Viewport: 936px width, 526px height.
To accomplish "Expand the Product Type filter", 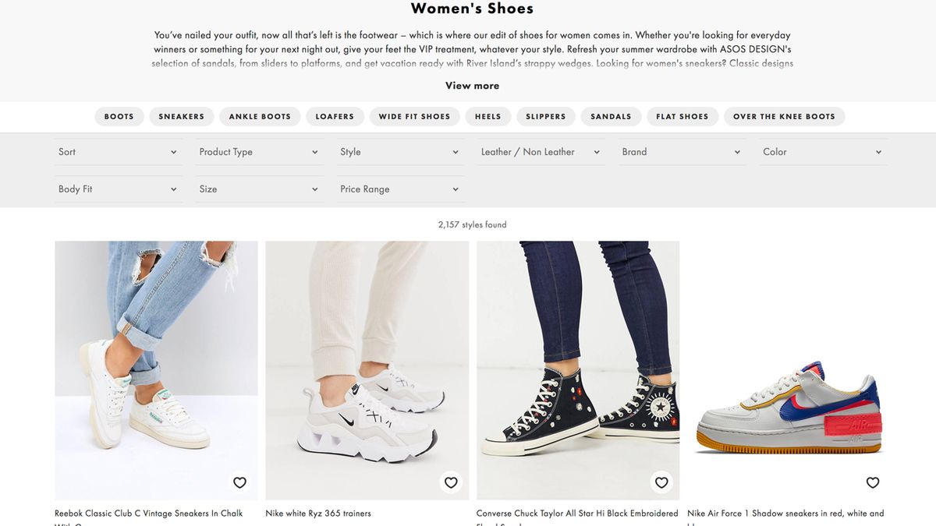I will coord(259,152).
